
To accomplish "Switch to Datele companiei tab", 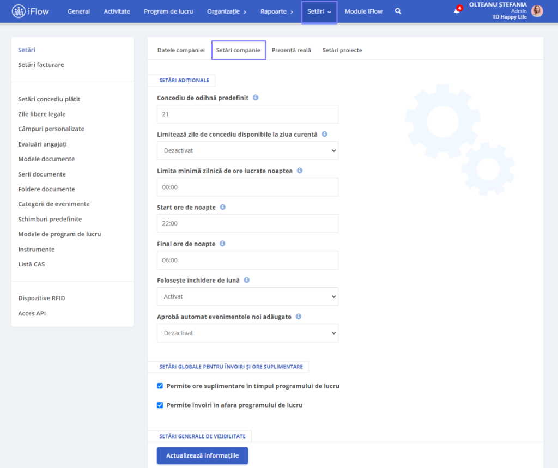I will tap(181, 50).
